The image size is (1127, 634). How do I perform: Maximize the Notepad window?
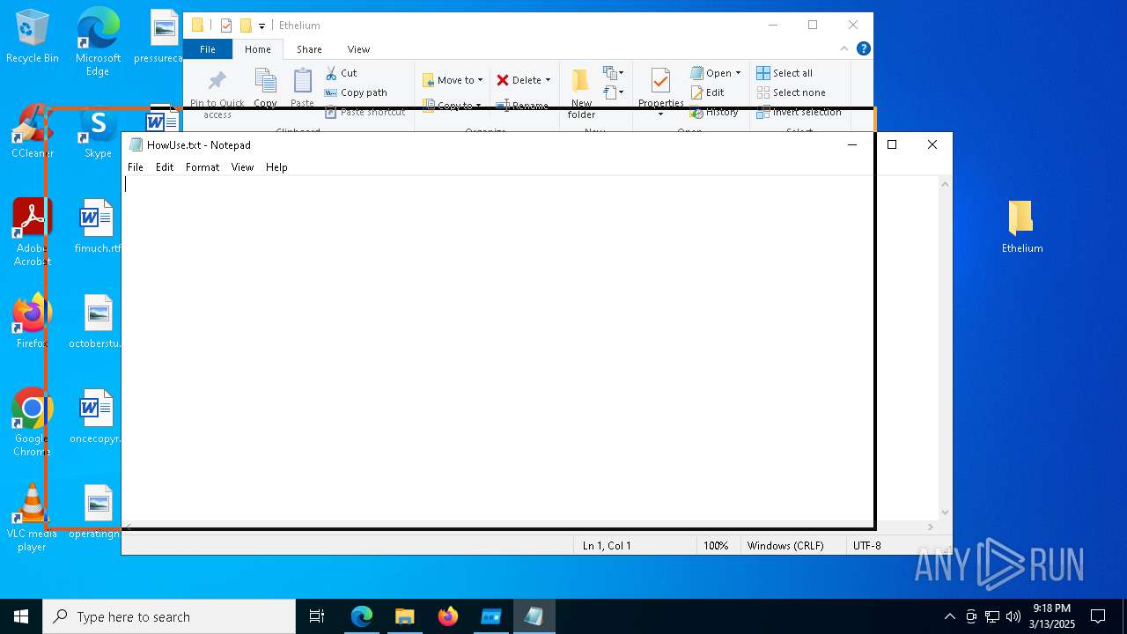[x=892, y=144]
